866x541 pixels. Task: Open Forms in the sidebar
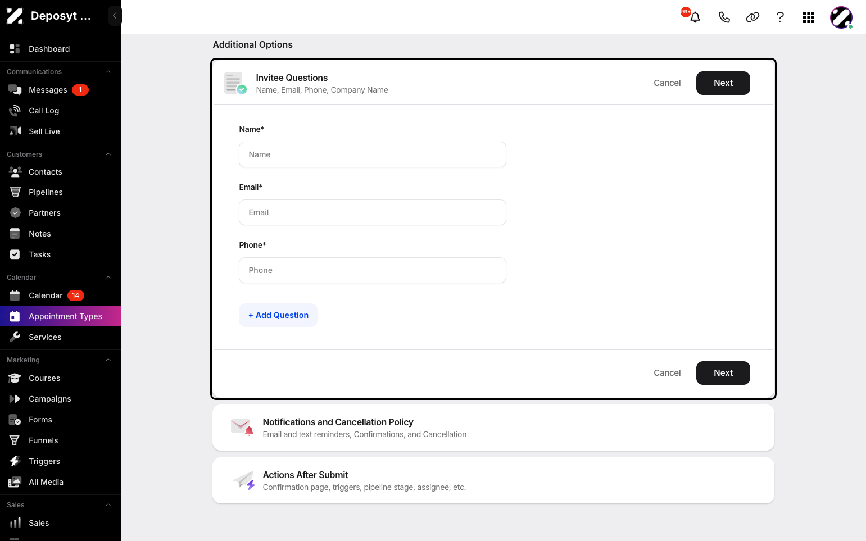pos(61,420)
